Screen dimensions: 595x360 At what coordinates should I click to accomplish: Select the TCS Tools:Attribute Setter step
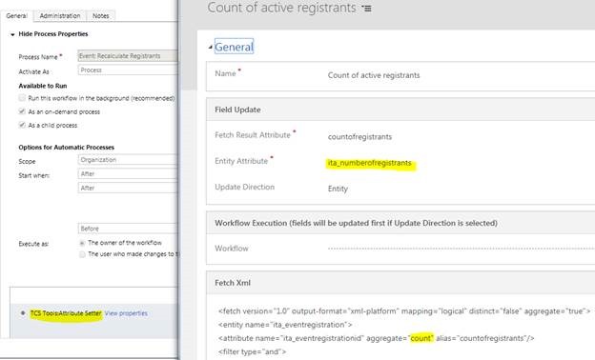pyautogui.click(x=66, y=313)
